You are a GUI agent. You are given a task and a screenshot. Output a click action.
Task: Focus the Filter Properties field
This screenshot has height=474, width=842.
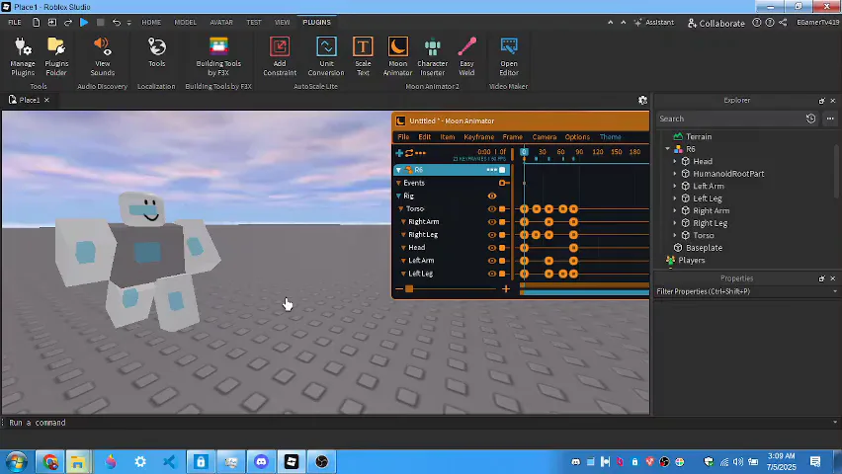tap(746, 291)
